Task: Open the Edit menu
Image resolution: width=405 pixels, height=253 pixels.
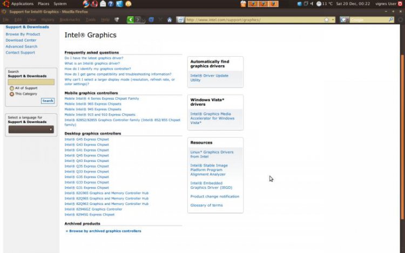Action: [x=18, y=19]
